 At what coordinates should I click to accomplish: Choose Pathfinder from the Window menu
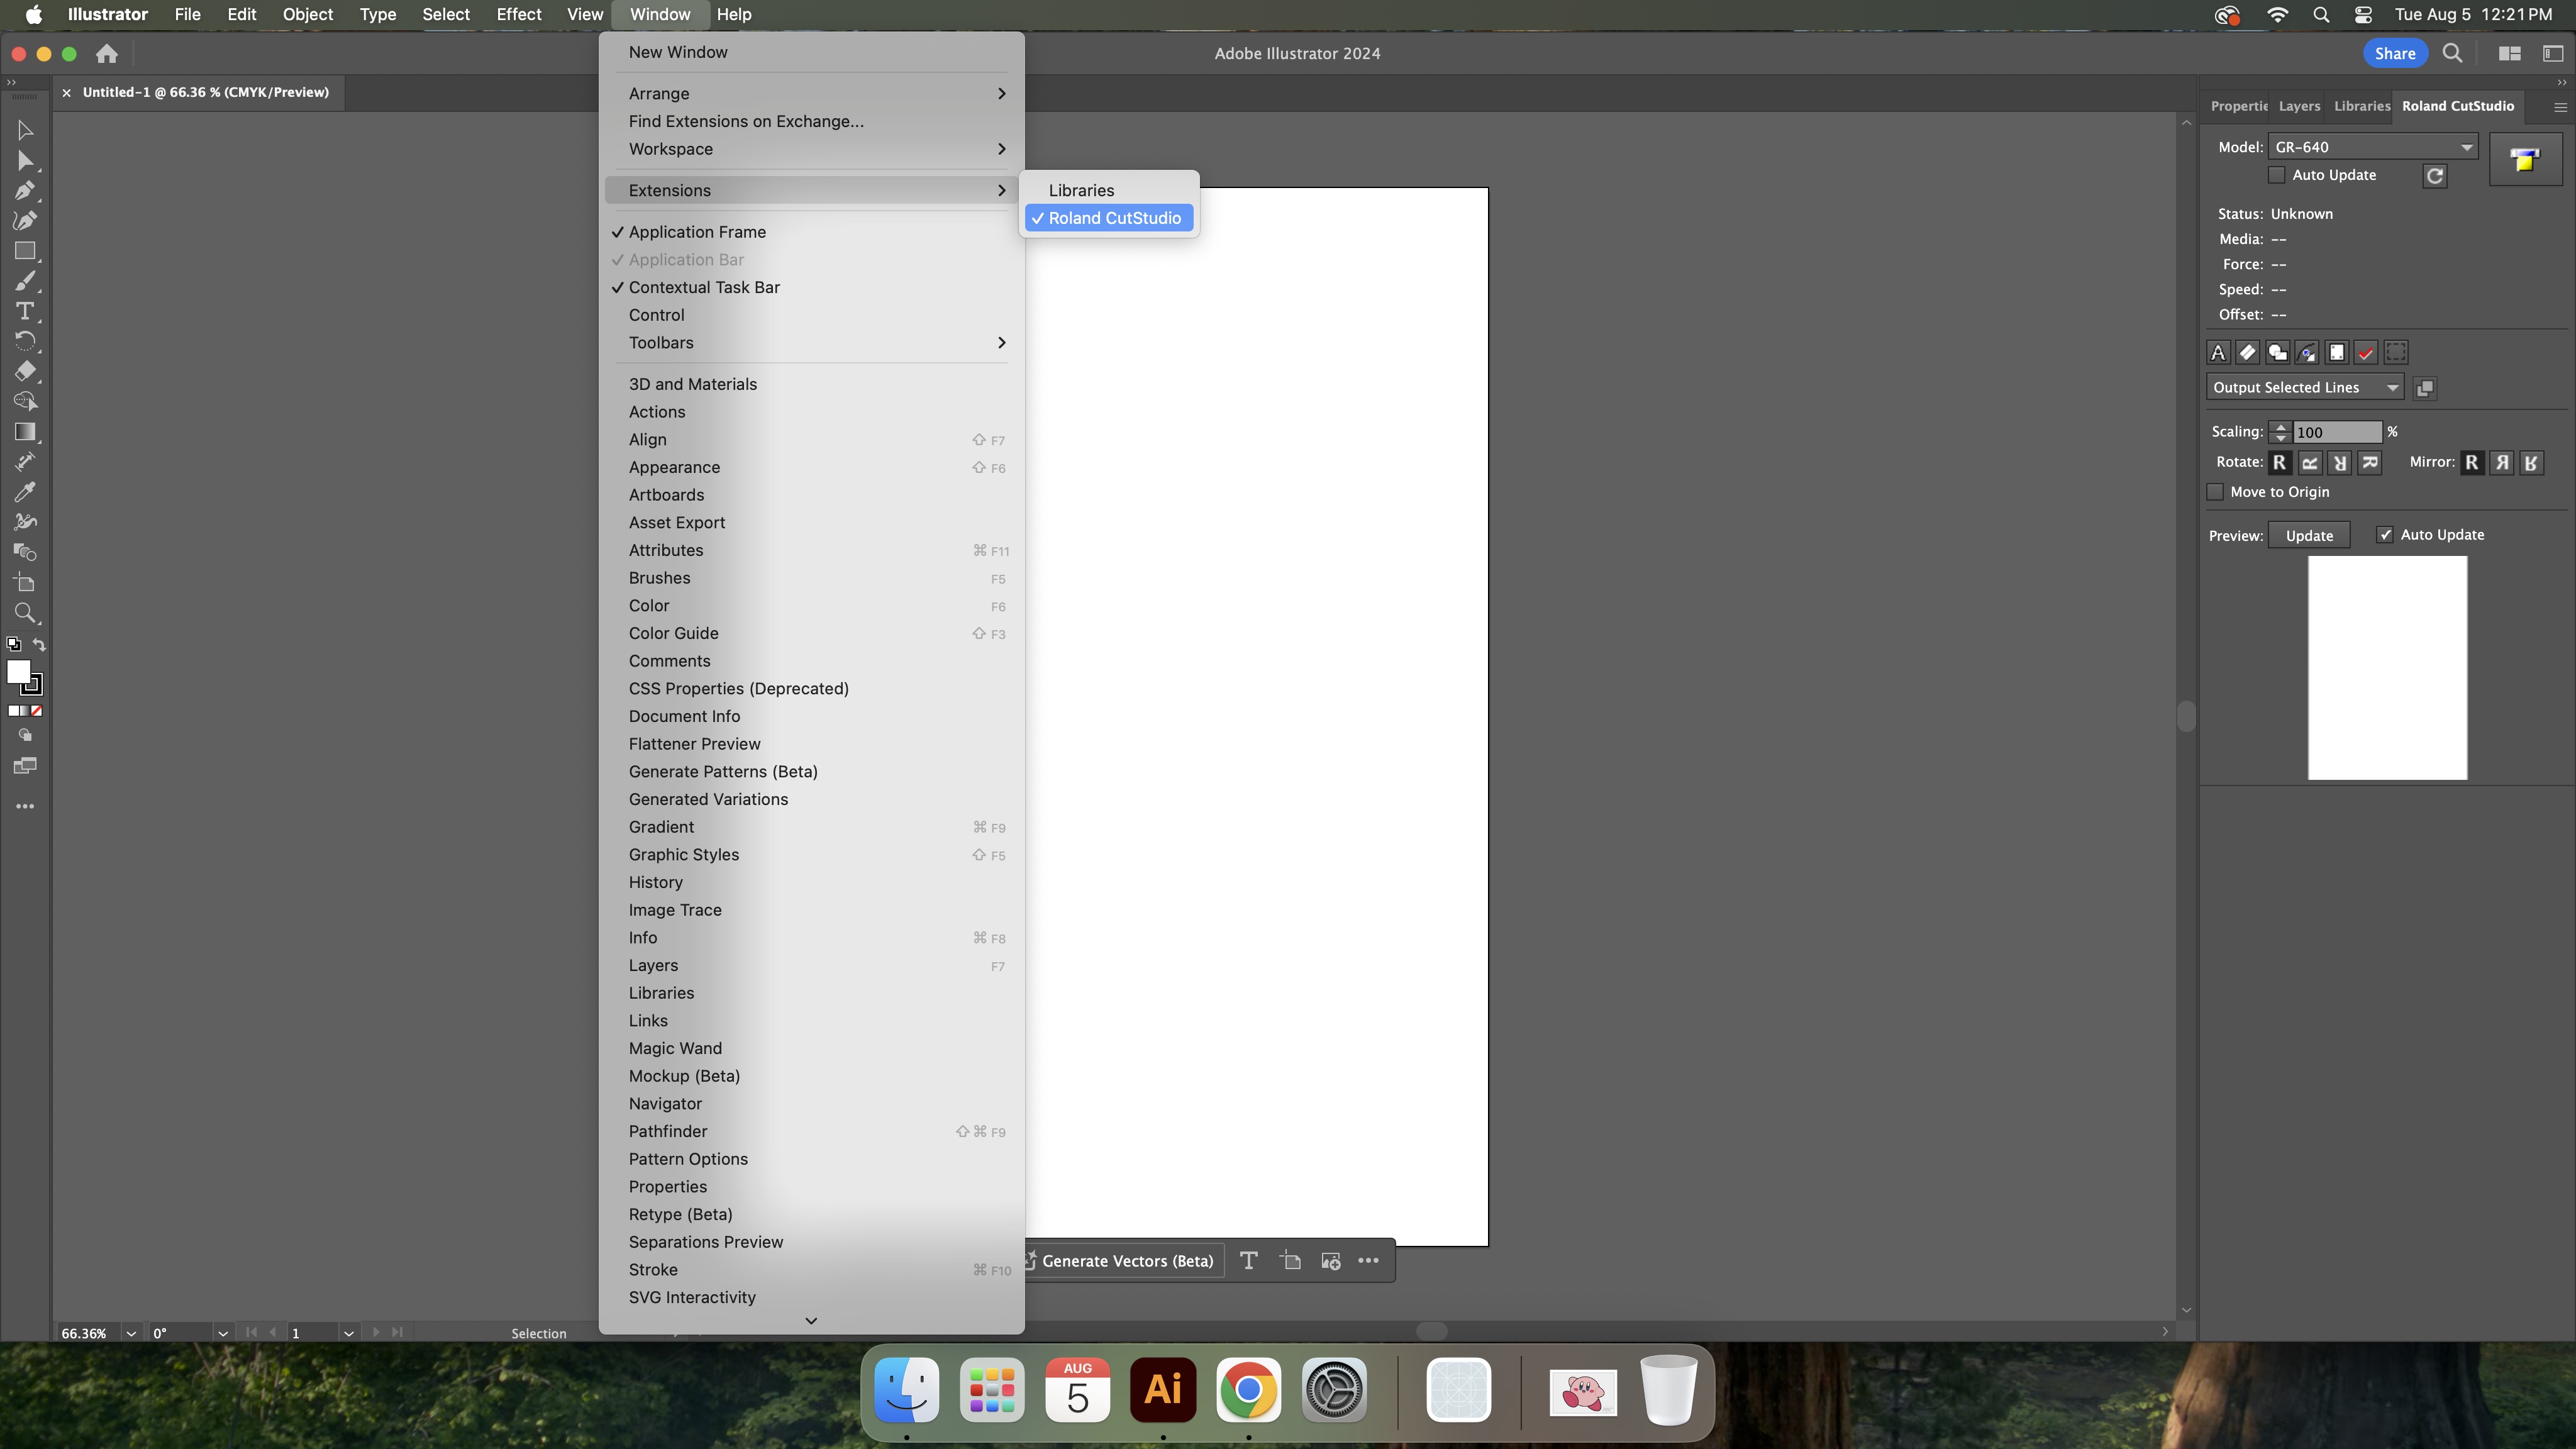pyautogui.click(x=668, y=1131)
